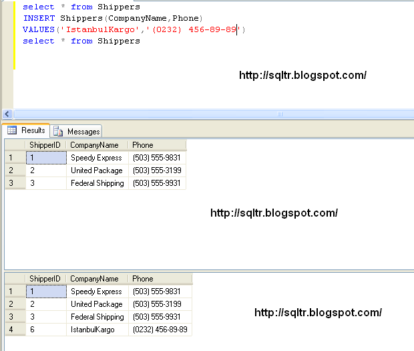Click the Messages tab icon

[58, 131]
